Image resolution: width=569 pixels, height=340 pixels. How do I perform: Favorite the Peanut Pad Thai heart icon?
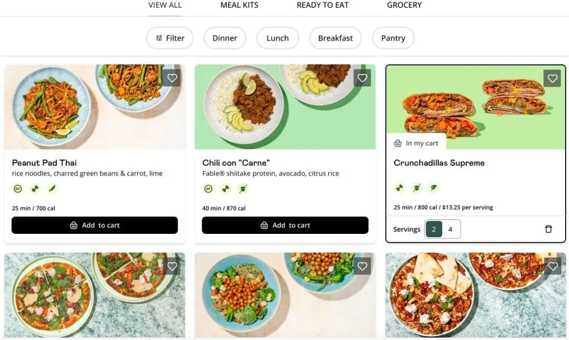[x=172, y=78]
